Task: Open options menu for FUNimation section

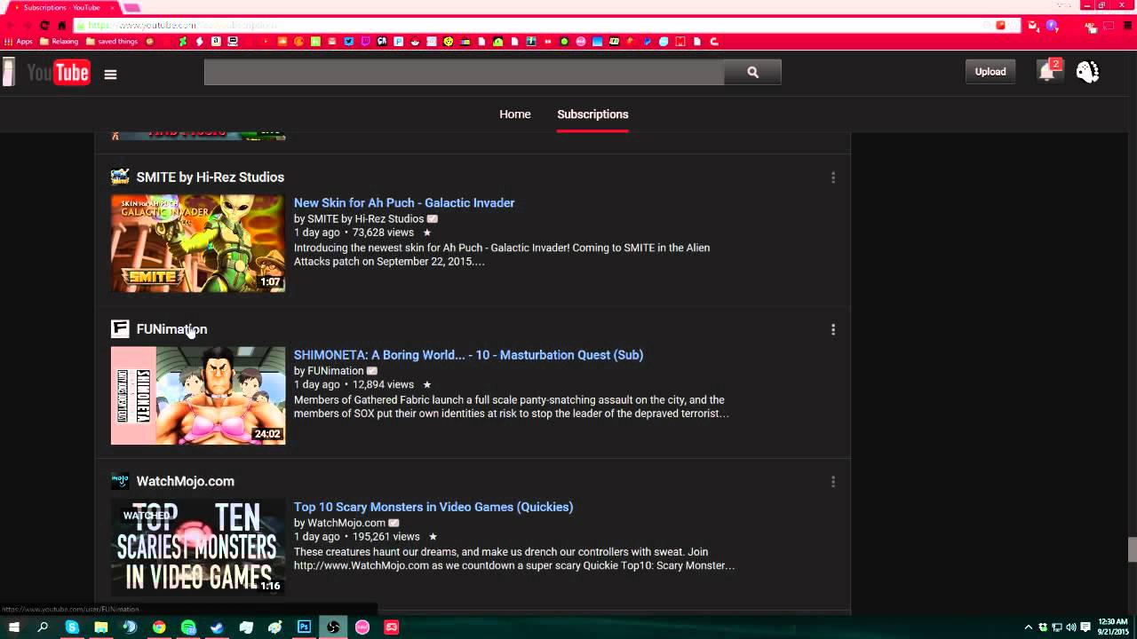Action: tap(833, 329)
